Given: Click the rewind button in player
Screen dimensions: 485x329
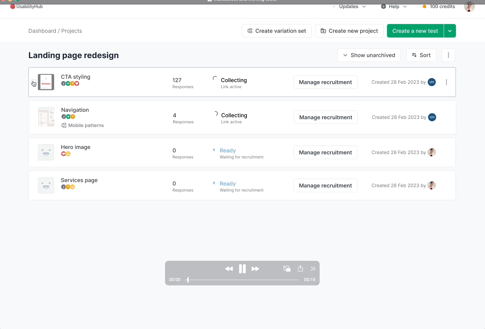Looking at the screenshot, I should 229,269.
